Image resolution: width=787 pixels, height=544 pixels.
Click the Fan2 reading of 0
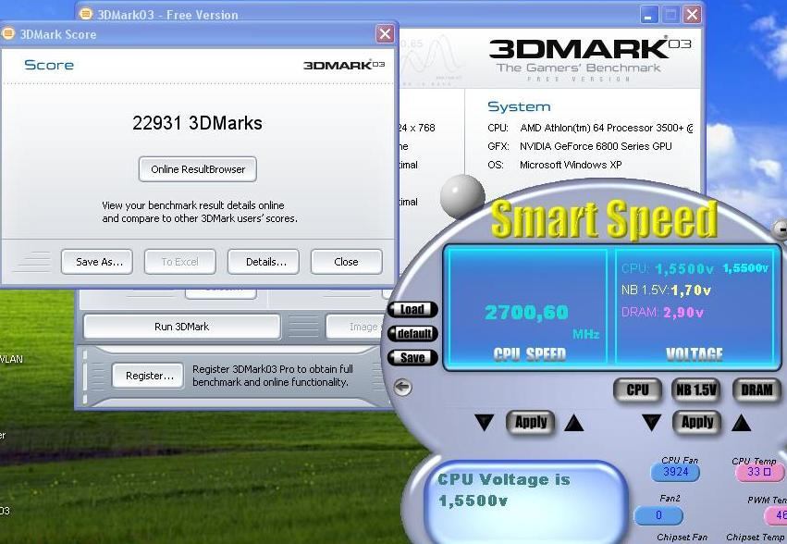pos(658,515)
